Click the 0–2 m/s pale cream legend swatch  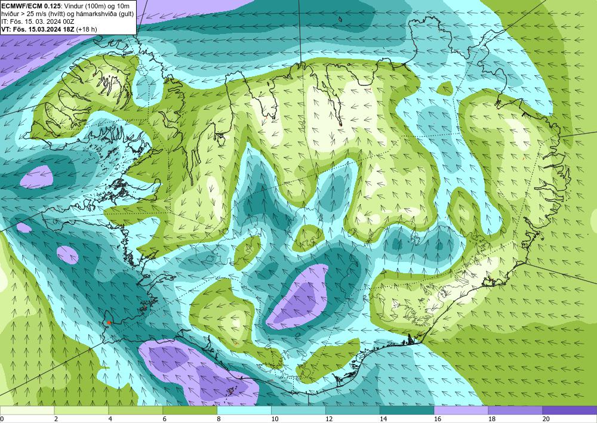27,410
